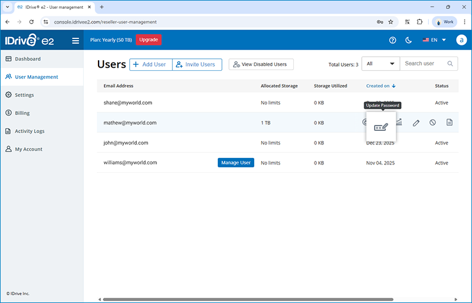The height and width of the screenshot is (303, 472).
Task: Toggle sort order on the Created on column
Action: [381, 86]
